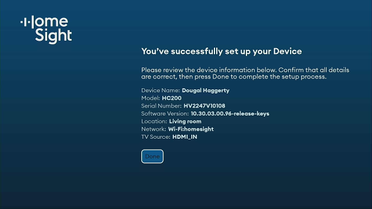
Task: Click the "TV Source:" label
Action: click(x=156, y=137)
